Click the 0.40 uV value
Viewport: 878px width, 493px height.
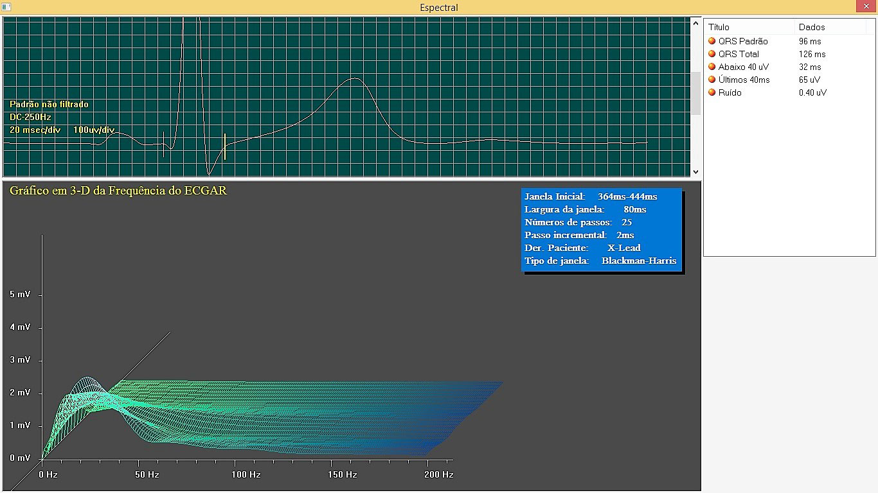813,92
